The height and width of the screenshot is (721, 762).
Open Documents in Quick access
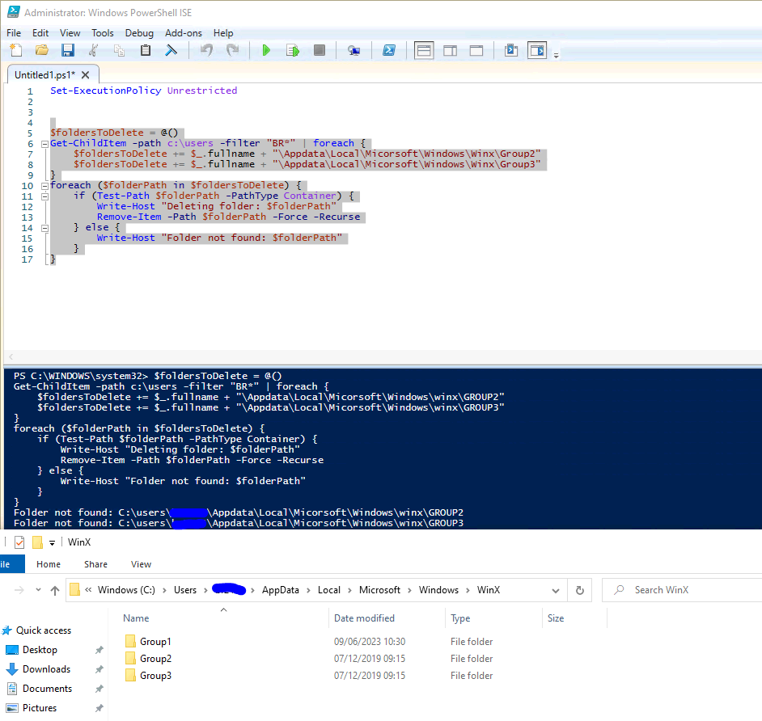click(x=47, y=689)
